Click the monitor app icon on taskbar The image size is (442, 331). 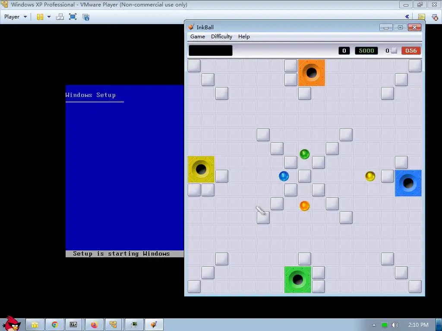(134, 325)
